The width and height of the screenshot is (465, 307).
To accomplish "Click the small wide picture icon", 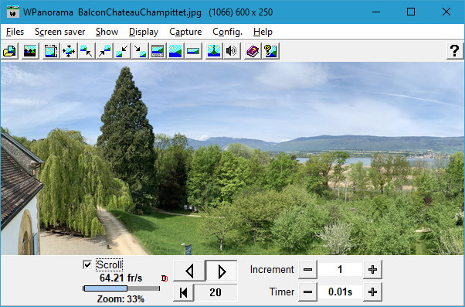I will point(193,51).
